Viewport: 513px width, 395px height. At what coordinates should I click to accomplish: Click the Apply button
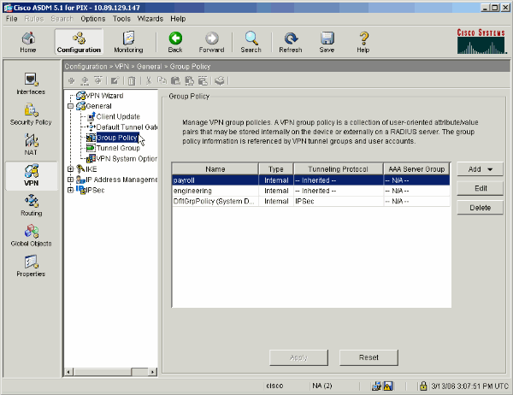298,357
